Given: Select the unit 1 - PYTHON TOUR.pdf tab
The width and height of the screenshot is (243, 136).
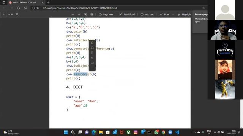Looking at the screenshot, I should click(24, 3).
